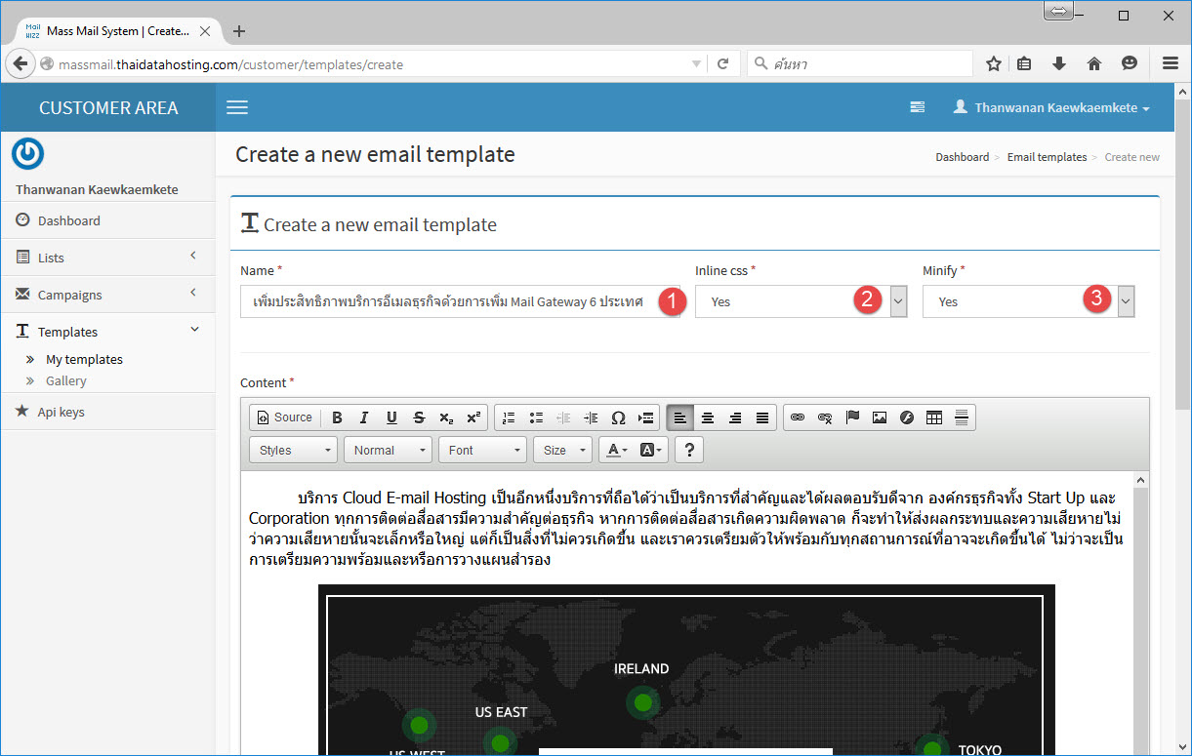Expand the Lists sidebar menu
The image size is (1192, 756).
coord(107,258)
